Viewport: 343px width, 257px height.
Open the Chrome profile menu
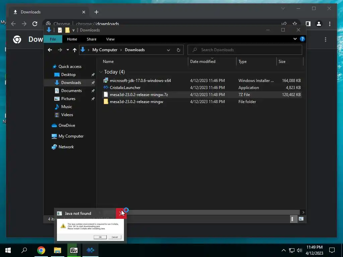click(x=319, y=24)
